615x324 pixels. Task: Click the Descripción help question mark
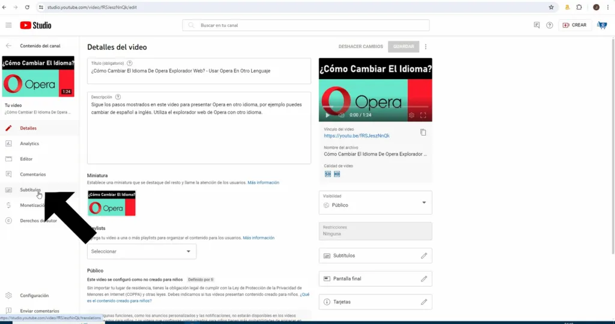tap(118, 97)
